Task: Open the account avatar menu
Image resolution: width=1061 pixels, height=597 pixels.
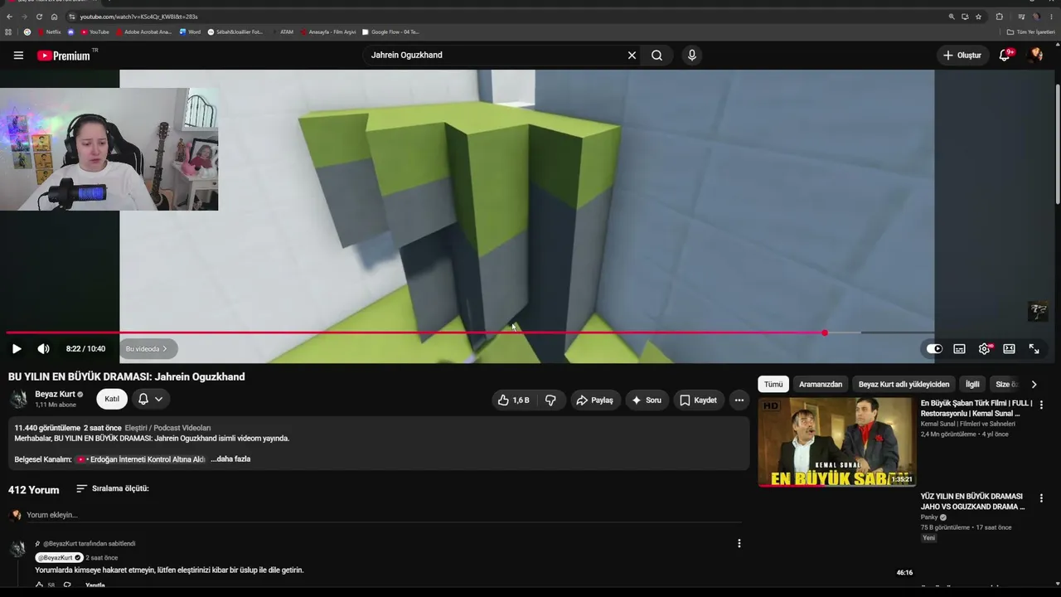Action: (1035, 56)
